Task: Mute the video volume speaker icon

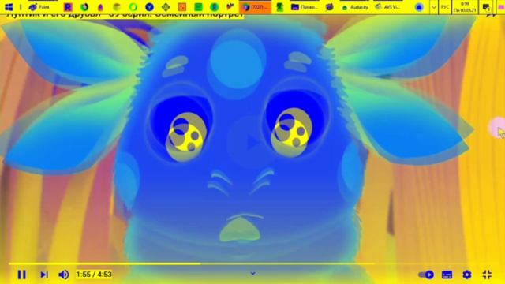Action: coord(64,275)
